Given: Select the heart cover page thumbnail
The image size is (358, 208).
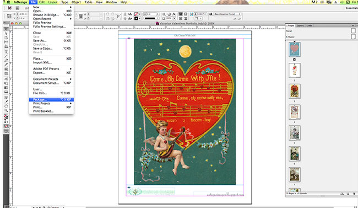Looking at the screenshot, I should tap(295, 50).
